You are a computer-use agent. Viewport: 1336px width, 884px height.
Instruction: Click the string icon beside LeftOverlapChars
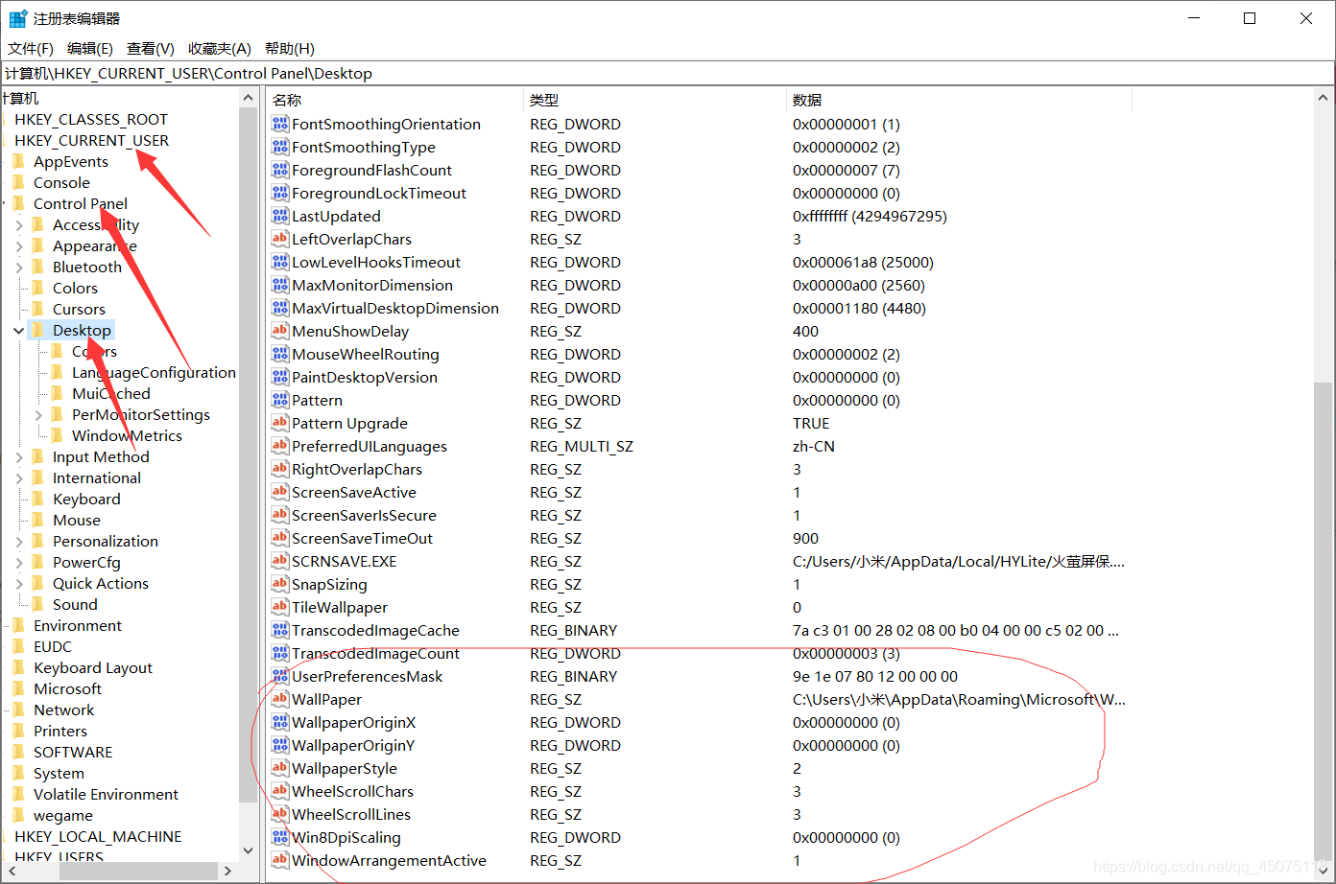coord(280,239)
